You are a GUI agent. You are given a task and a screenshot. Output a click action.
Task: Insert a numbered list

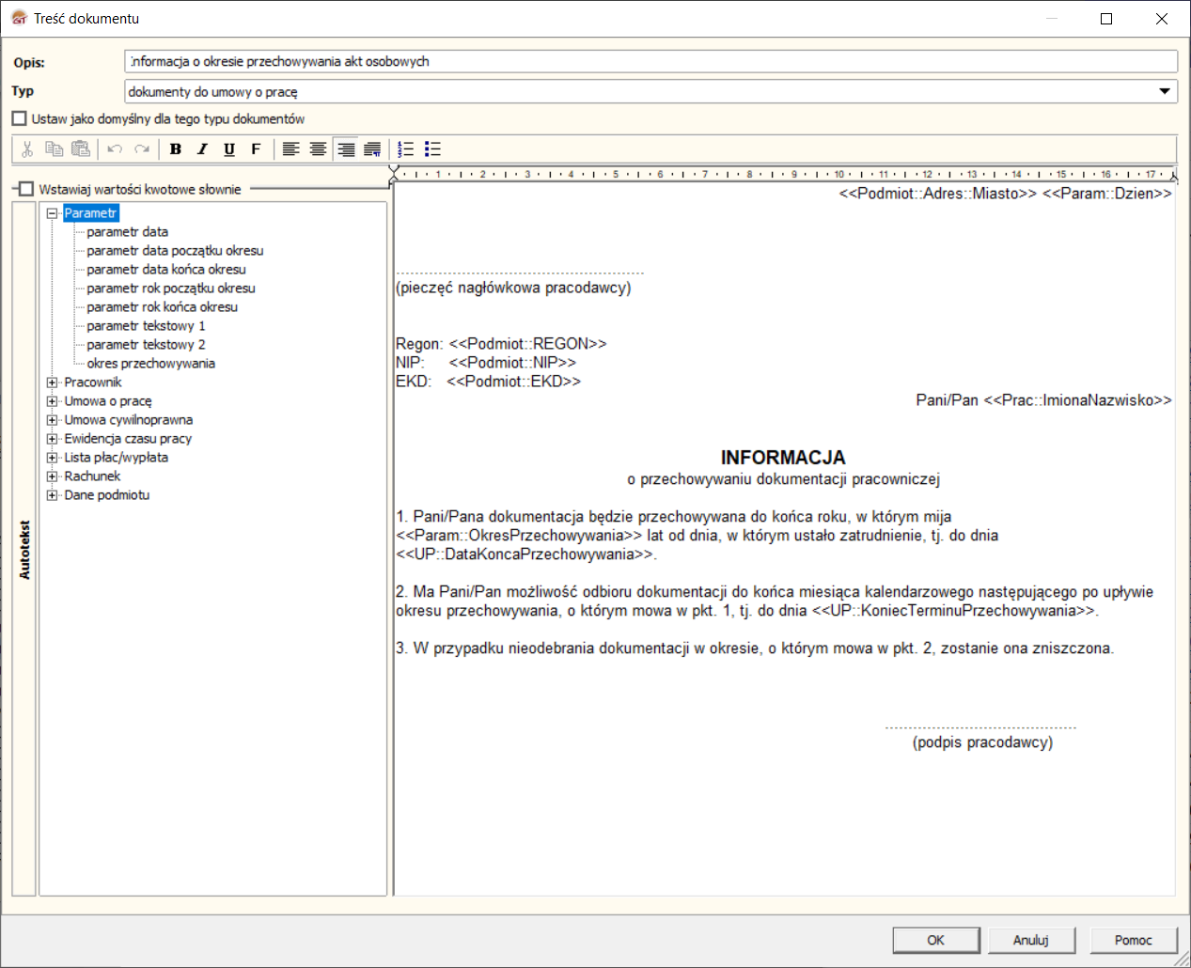click(x=406, y=149)
